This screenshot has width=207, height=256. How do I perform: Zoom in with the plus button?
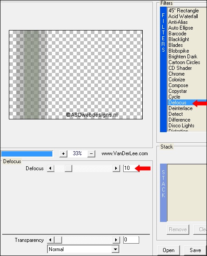pyautogui.click(x=63, y=153)
